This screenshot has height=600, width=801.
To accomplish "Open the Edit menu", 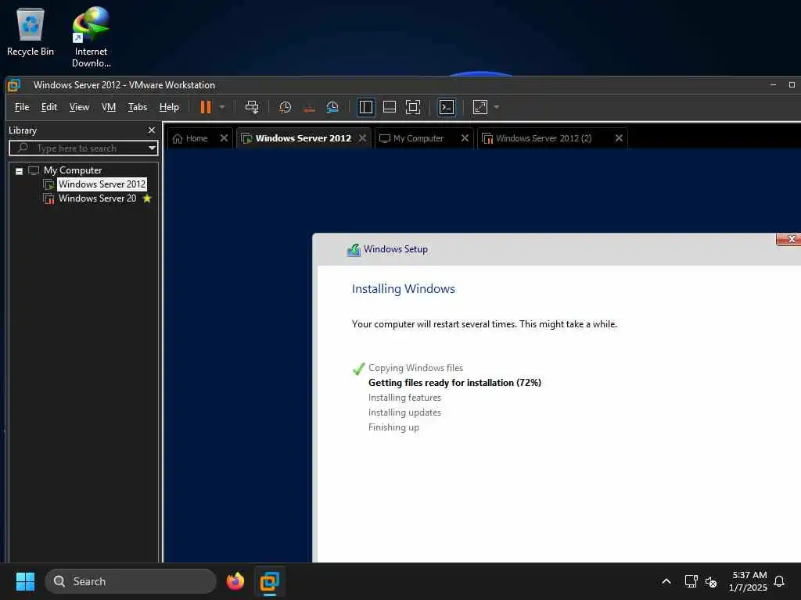I will (49, 107).
